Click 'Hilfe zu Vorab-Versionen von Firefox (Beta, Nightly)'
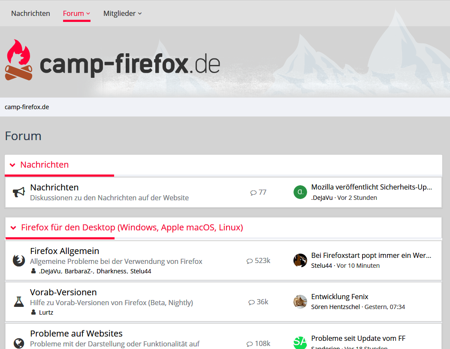 (112, 303)
